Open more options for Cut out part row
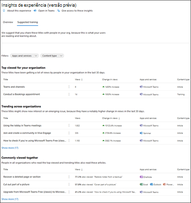This screenshot has height=203, width=191. click(69, 184)
